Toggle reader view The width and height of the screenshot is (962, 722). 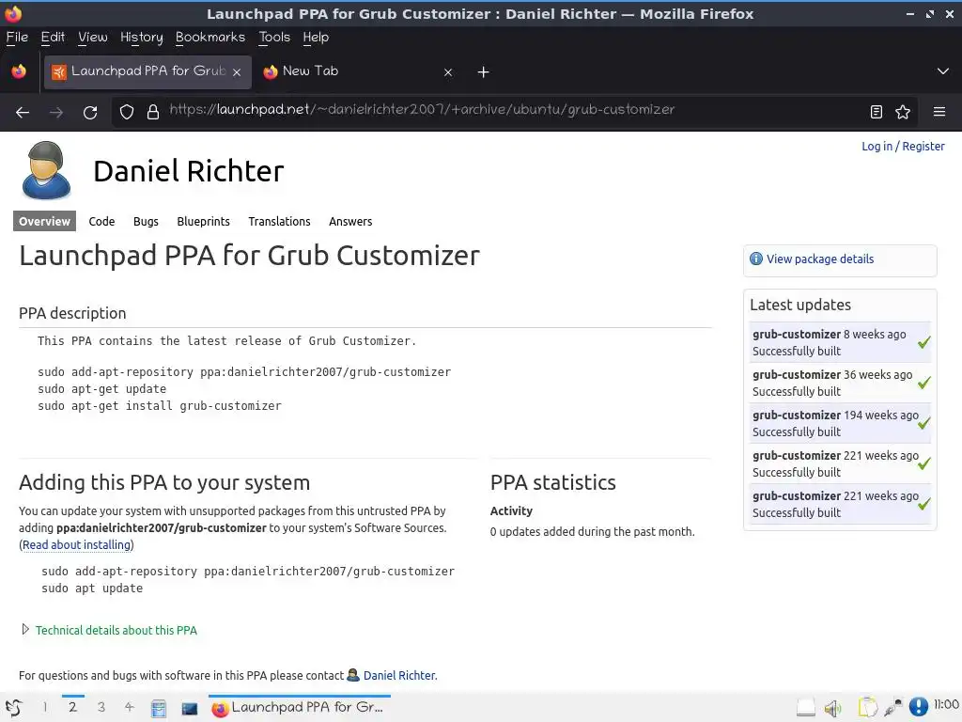tap(877, 112)
